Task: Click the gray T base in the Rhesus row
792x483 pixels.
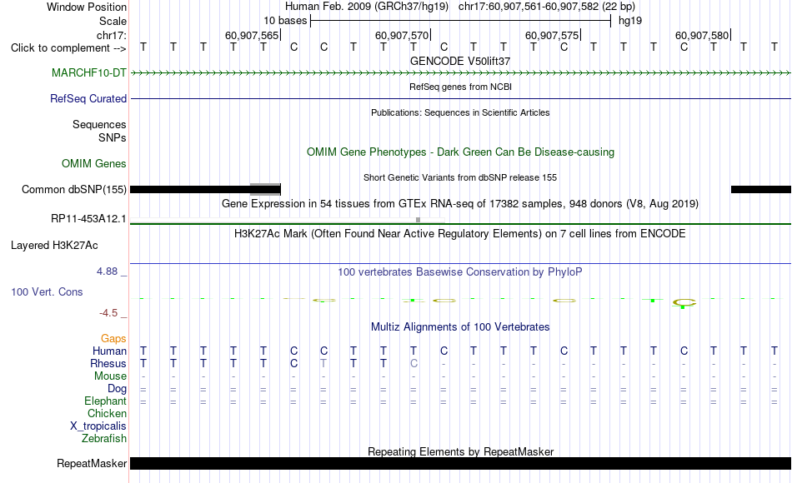Action: [323, 364]
